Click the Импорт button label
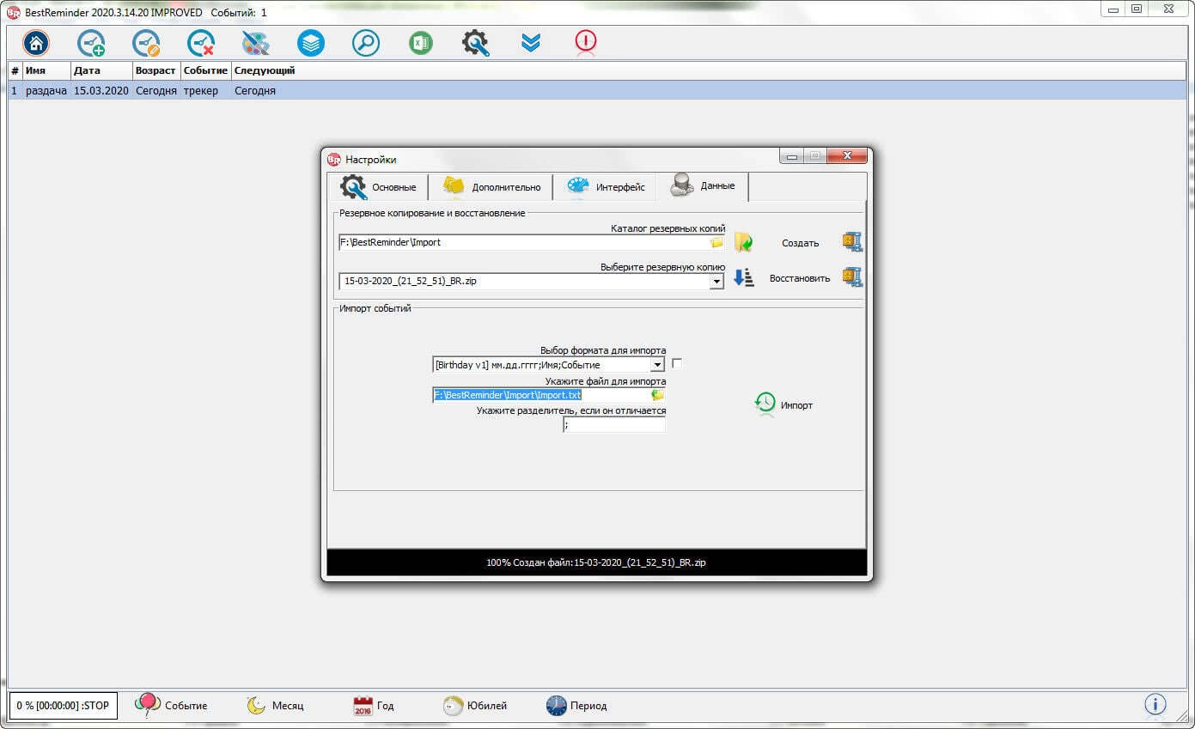The height and width of the screenshot is (729, 1195). pos(796,405)
